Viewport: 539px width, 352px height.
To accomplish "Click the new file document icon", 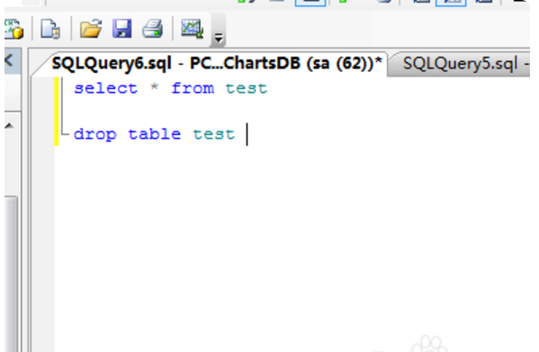I will coord(50,29).
